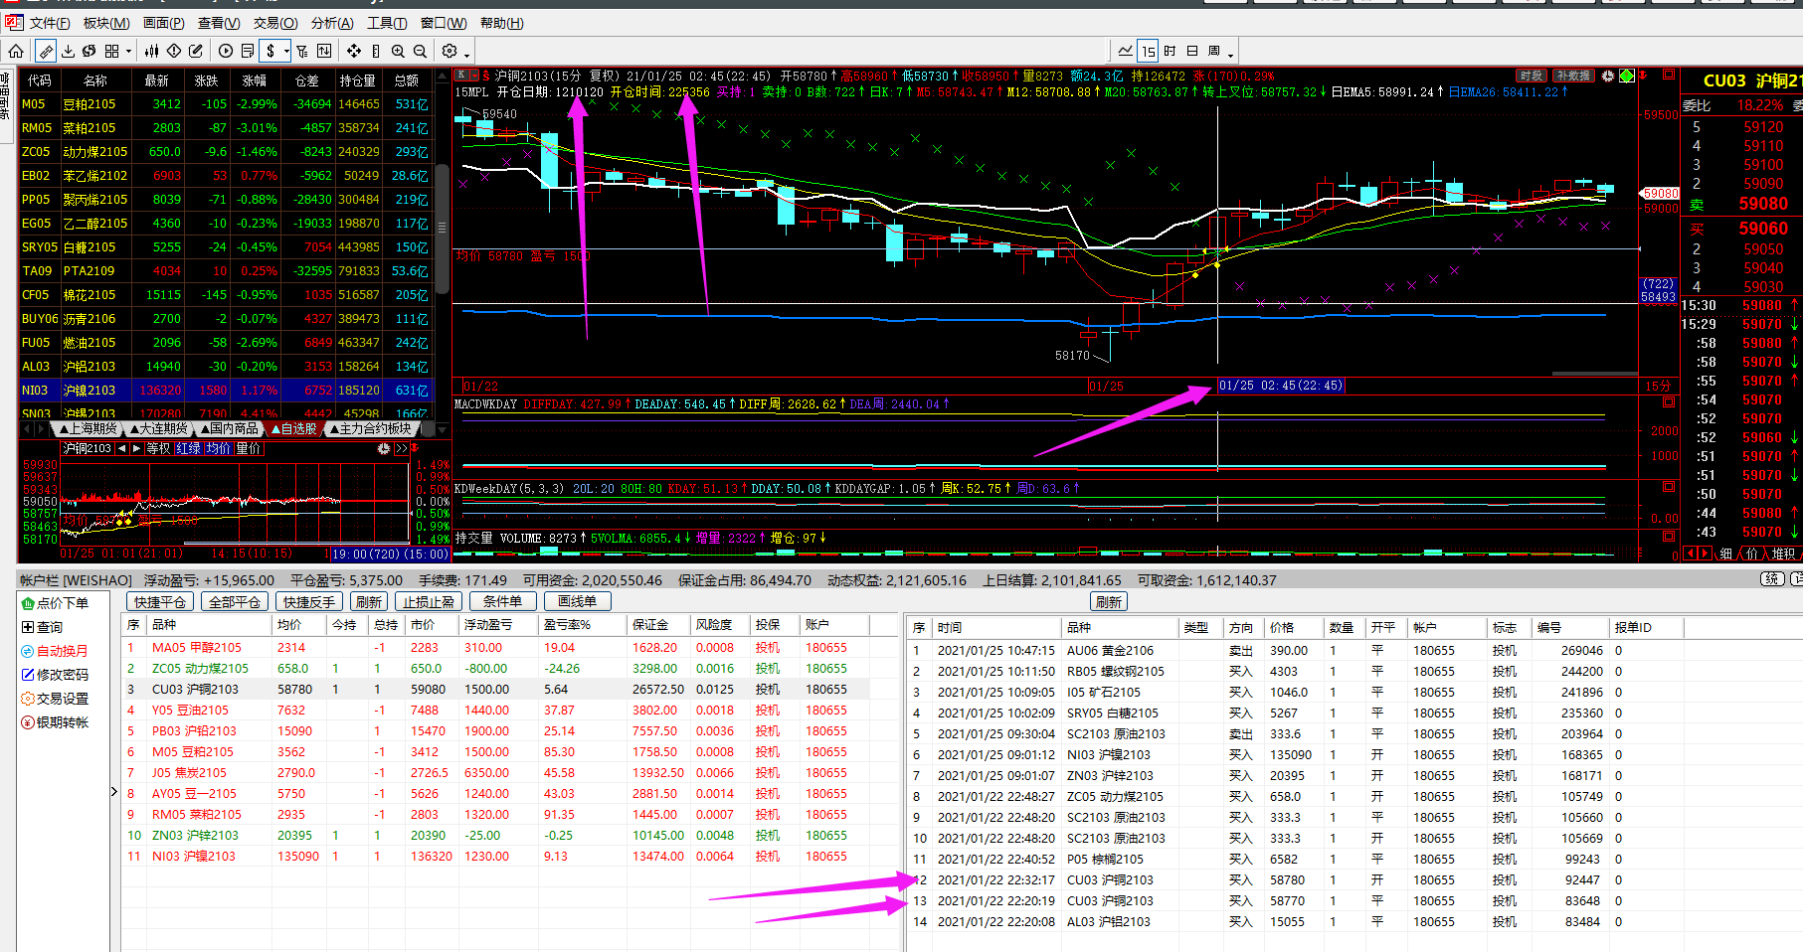Click the green diamond icon in chart header
Screen dimensions: 1803x952
(x=1627, y=76)
